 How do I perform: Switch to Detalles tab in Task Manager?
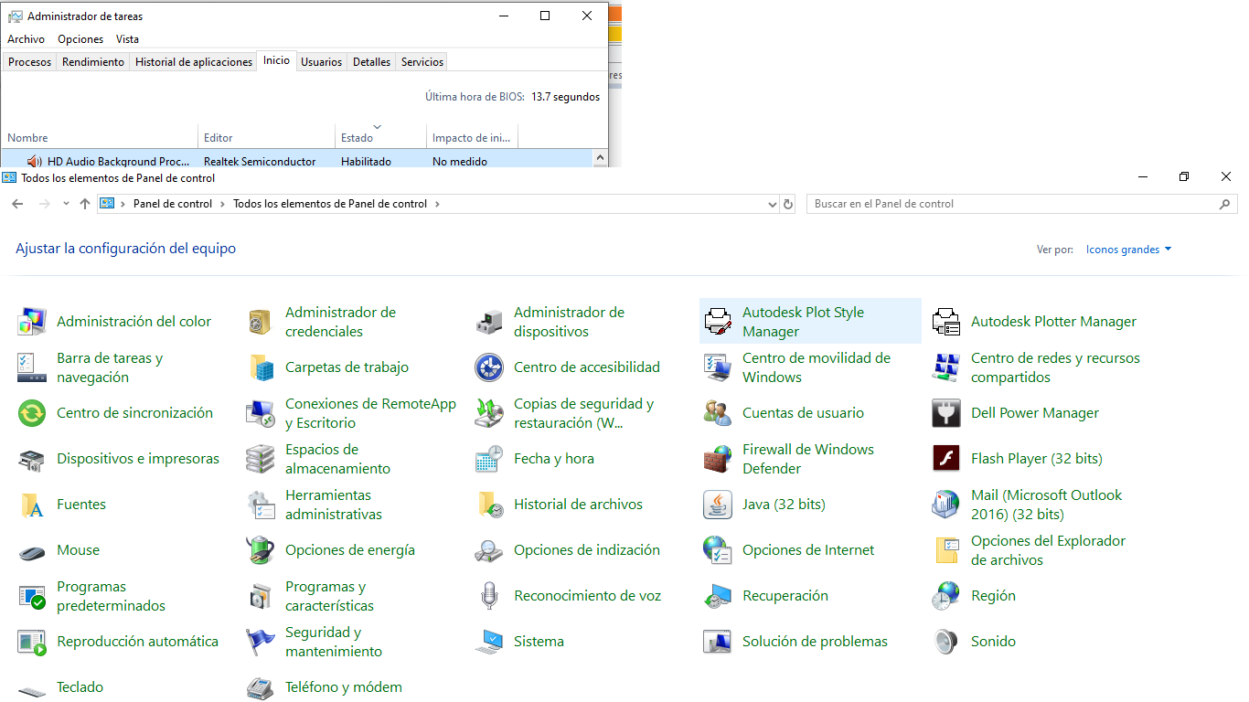click(372, 62)
